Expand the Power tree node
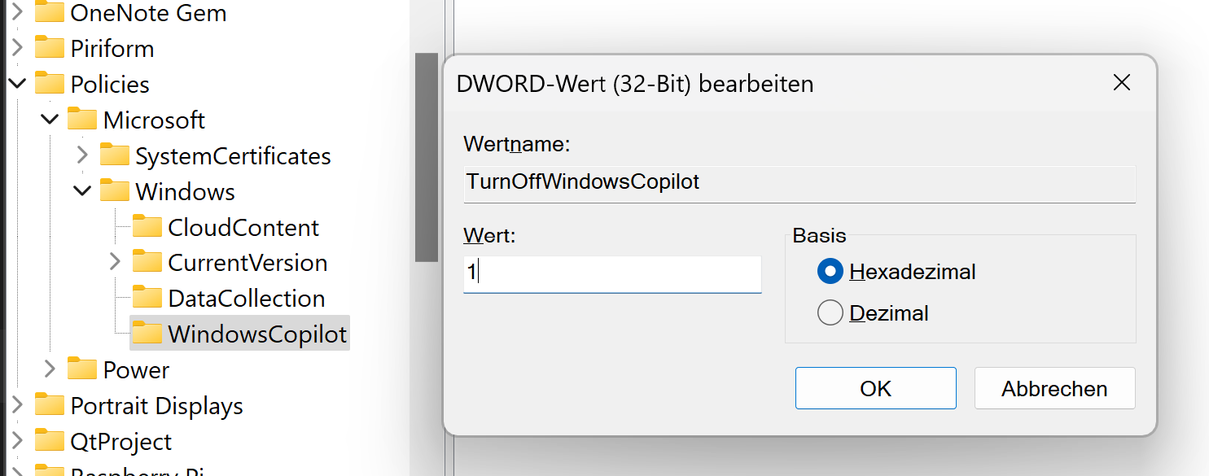 click(x=50, y=369)
